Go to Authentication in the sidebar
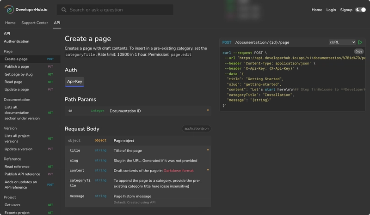370x215 pixels. [x=17, y=42]
